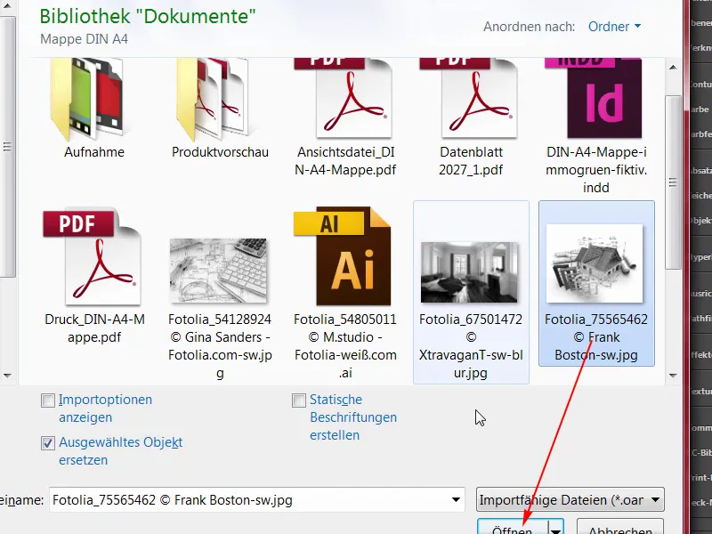Viewport: 712px width, 534px height.
Task: Click the Importoptionen anzeigen label
Action: tap(105, 409)
